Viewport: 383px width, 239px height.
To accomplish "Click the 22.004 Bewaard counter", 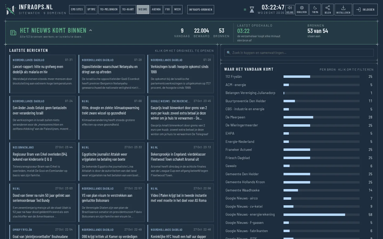I will point(202,33).
